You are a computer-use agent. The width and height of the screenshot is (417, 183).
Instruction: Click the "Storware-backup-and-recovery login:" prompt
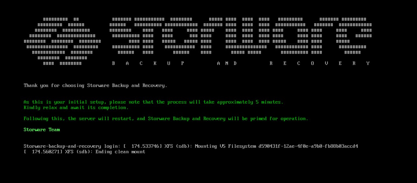pos(72,146)
